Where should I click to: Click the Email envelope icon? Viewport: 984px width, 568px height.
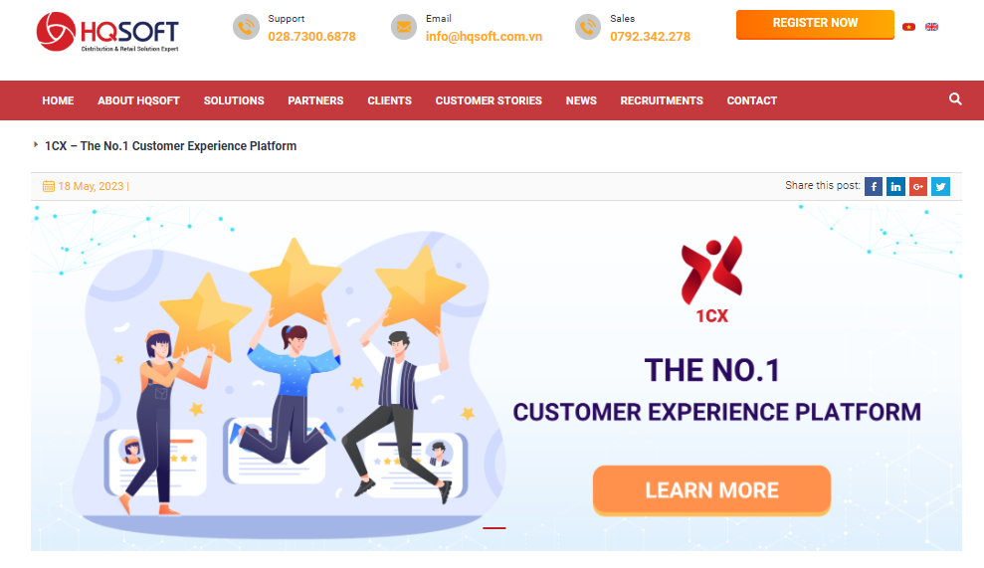(x=404, y=27)
